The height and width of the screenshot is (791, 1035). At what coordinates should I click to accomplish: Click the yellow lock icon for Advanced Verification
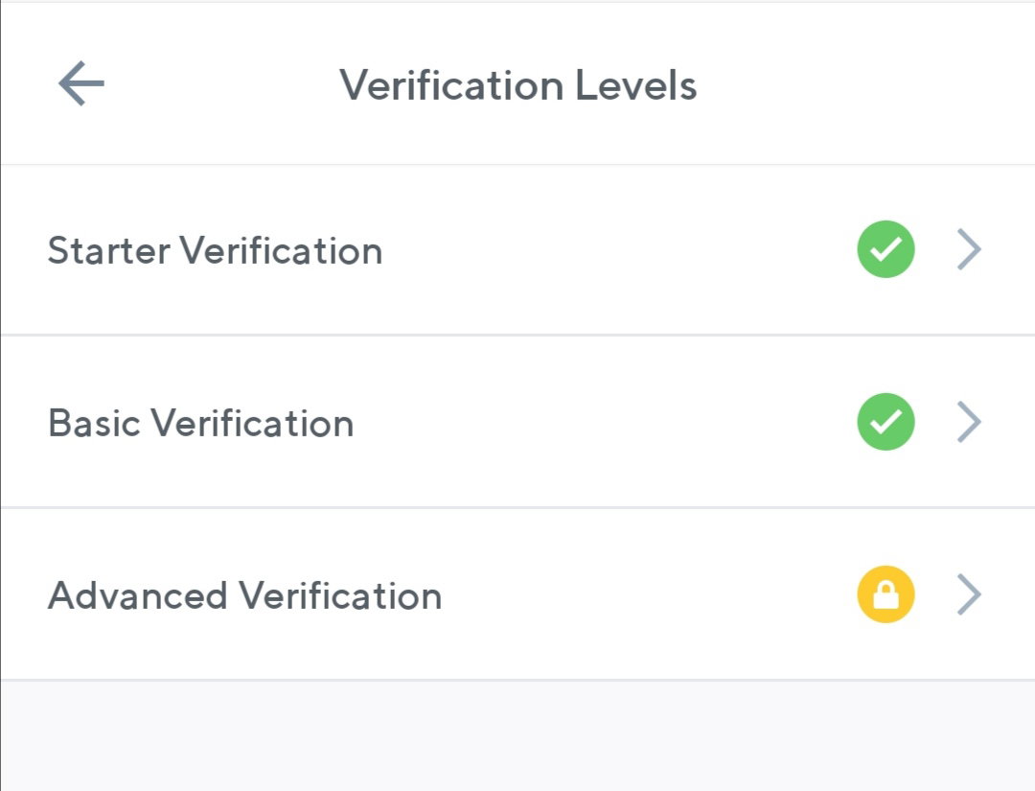coord(885,594)
